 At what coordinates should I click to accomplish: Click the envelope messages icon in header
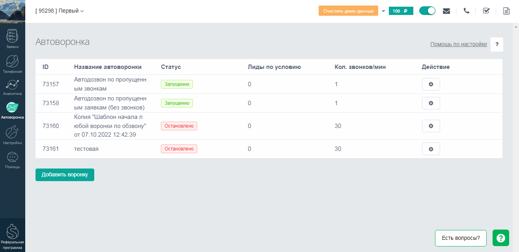coord(446,11)
